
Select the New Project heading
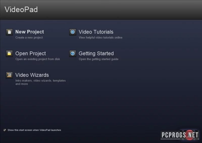point(30,32)
